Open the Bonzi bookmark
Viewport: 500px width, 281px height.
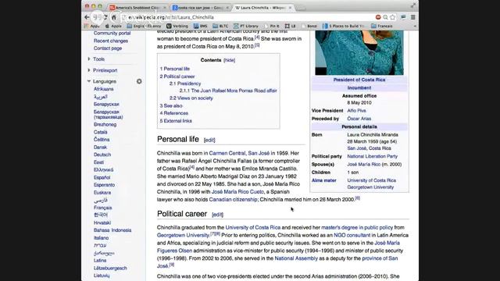(309, 26)
